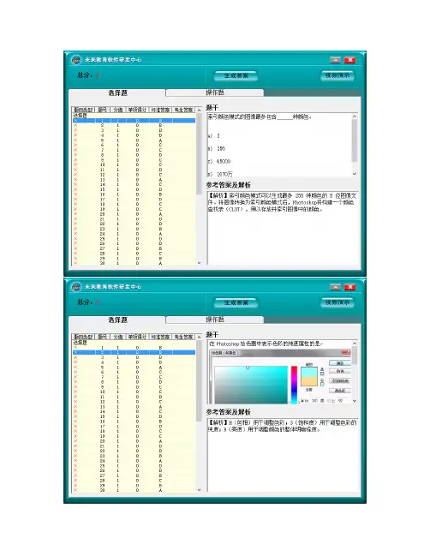
Task: Click new/current color swatch in lower window picker image
Action: (x=308, y=377)
